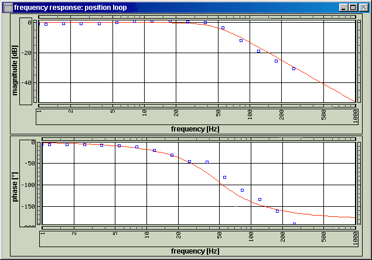Select the -150 tick on phase axis

[28, 206]
